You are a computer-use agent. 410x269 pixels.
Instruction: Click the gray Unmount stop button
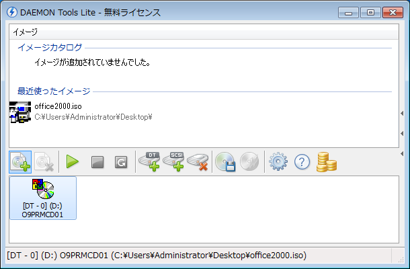pos(97,162)
